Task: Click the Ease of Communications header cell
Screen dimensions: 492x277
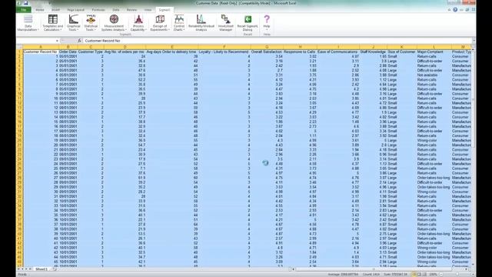Action: [x=338, y=52]
